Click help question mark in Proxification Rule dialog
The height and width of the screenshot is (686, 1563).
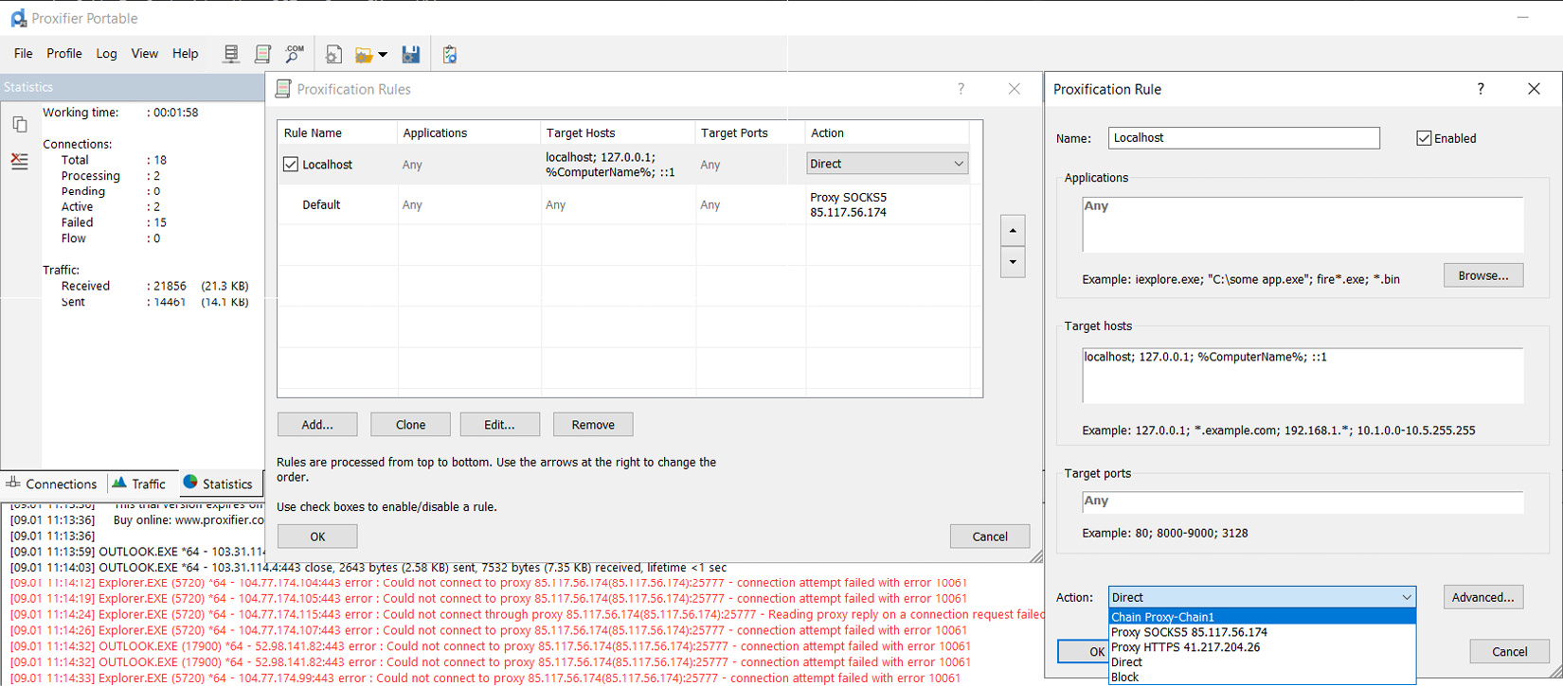(1481, 89)
